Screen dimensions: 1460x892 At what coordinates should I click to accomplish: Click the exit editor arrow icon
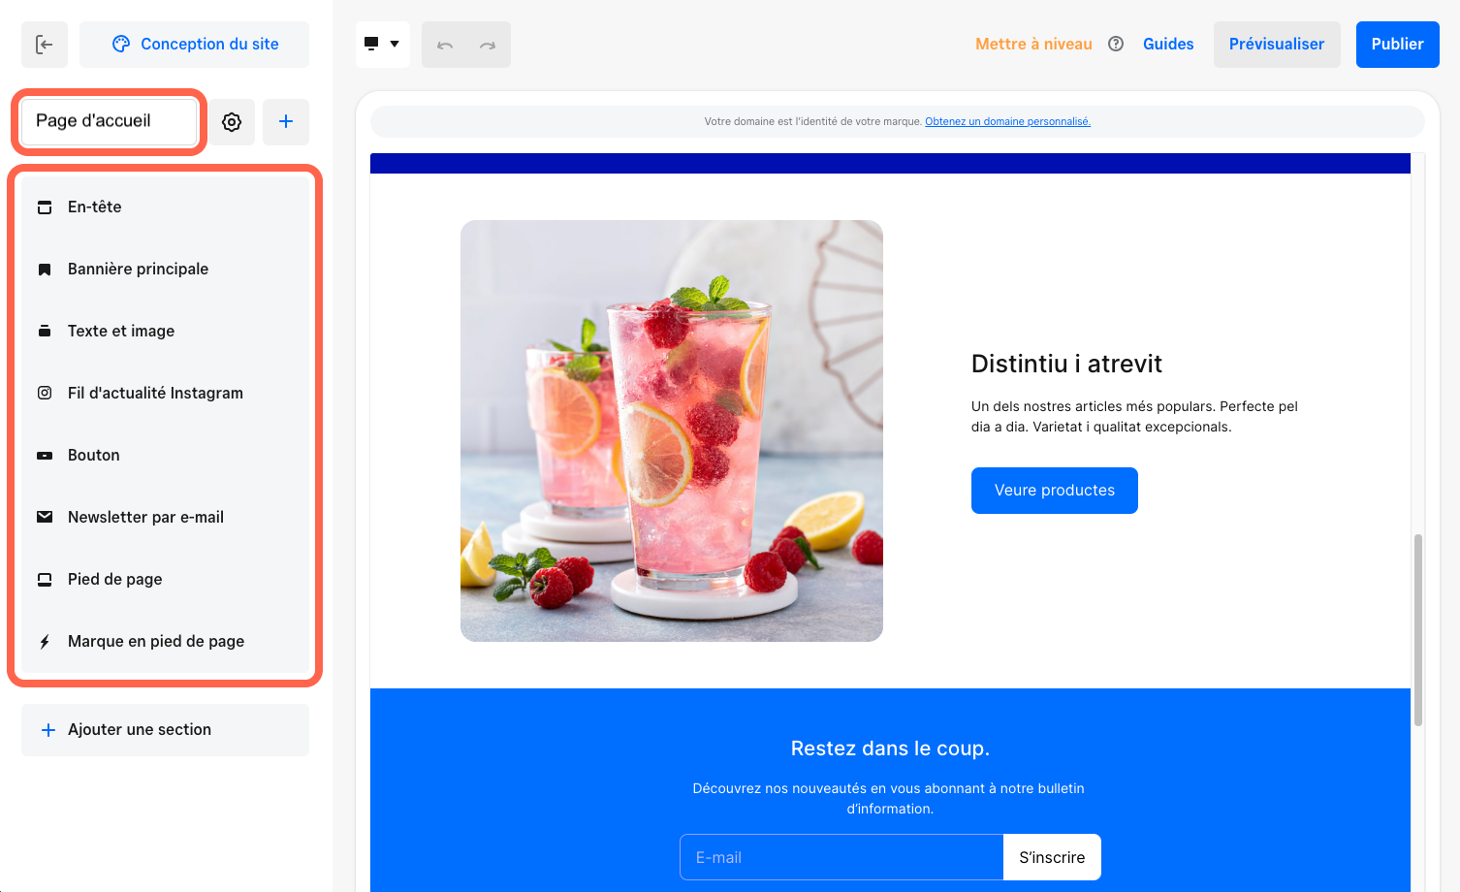click(45, 45)
